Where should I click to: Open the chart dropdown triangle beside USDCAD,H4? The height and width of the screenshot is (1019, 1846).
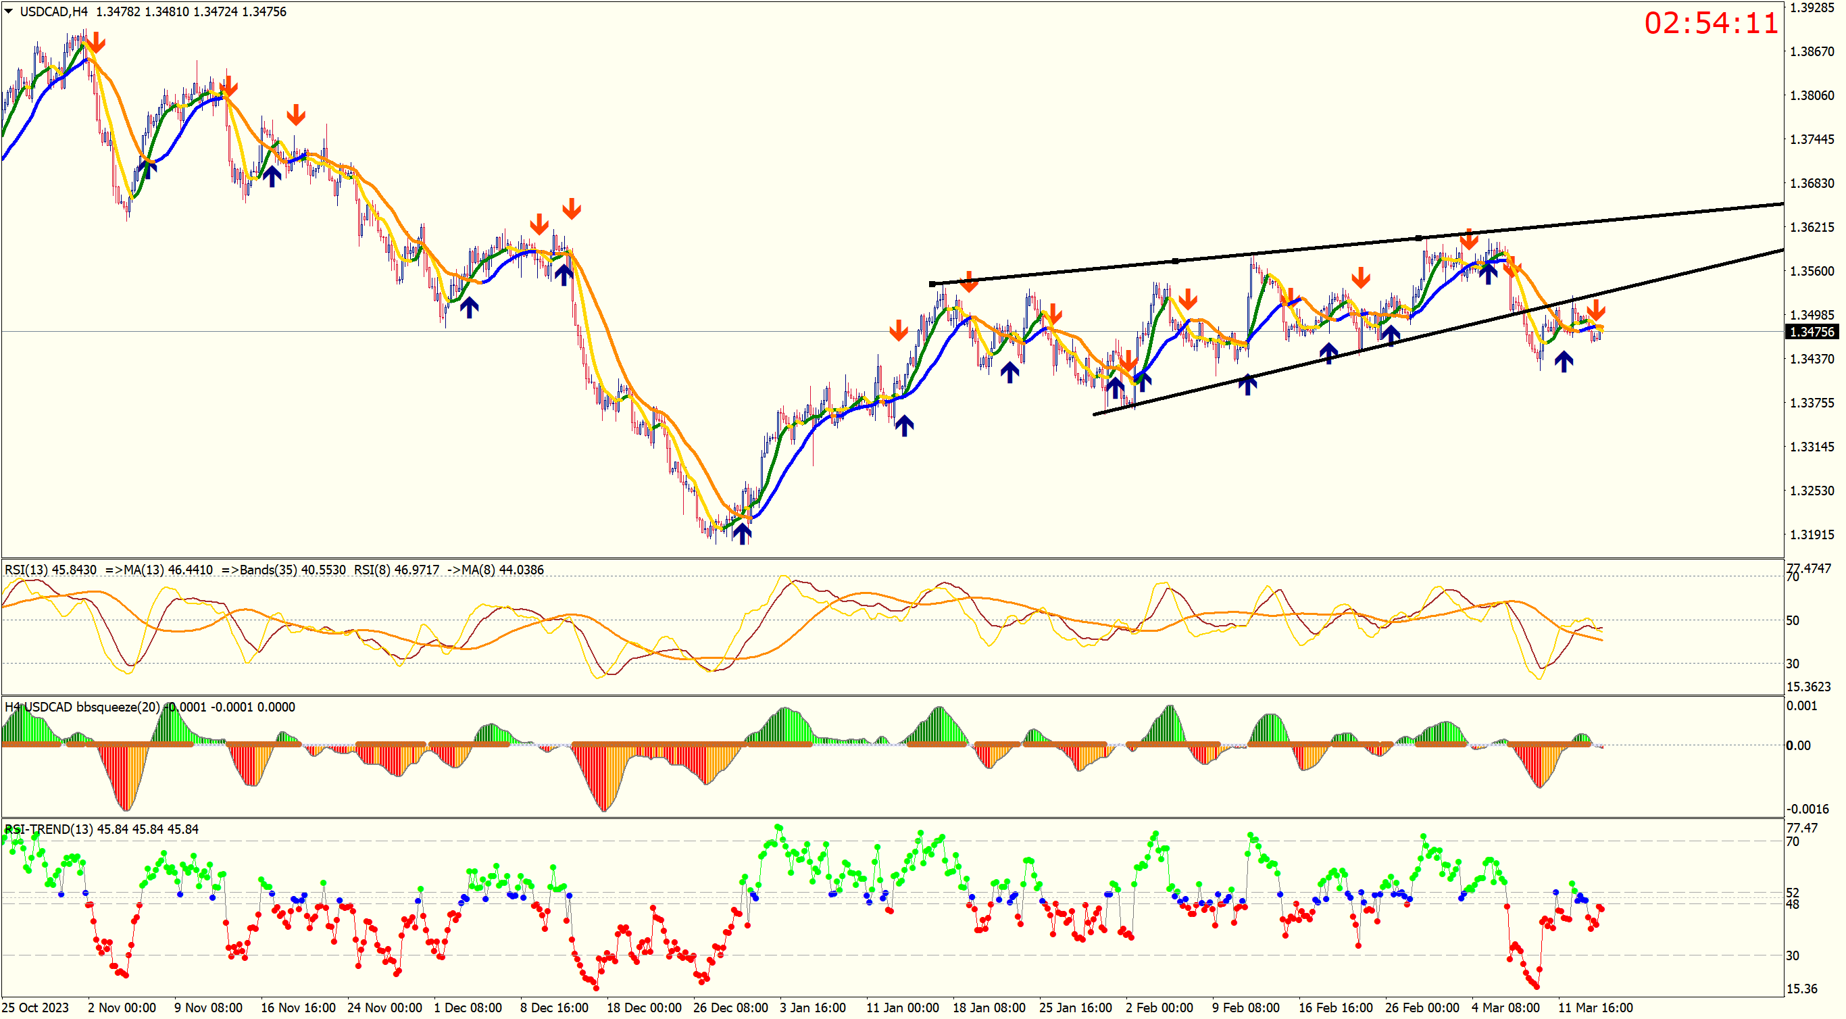pos(9,11)
